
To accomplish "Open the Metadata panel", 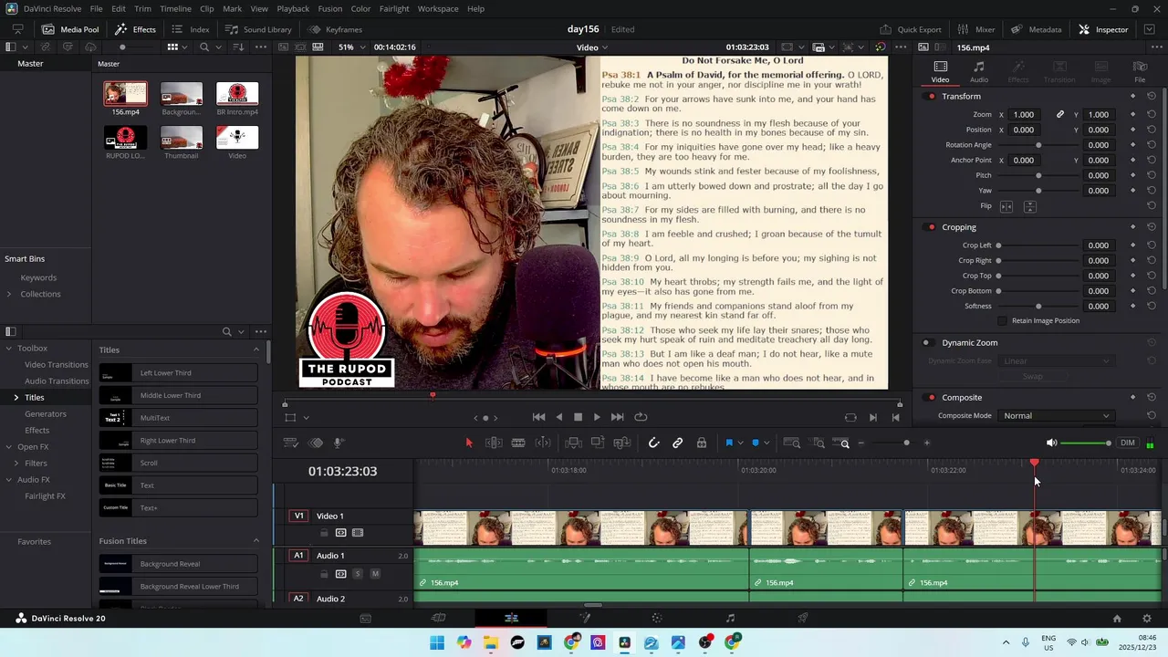I will (x=1036, y=29).
